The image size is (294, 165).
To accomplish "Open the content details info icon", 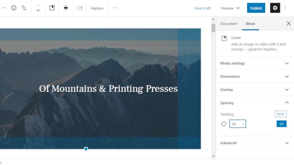I will click(14, 8).
